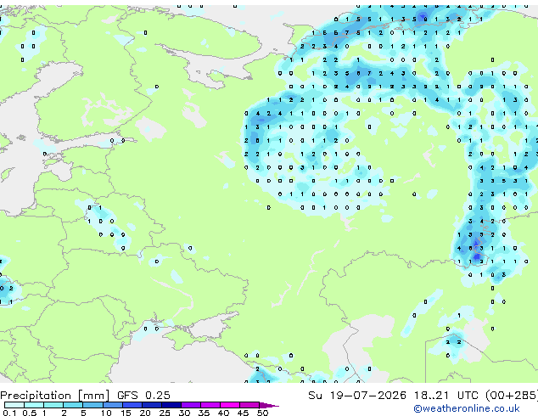The width and height of the screenshot is (538, 416).
Task: Pick the 0.1–0.5 mm legend color swatch
Action: click(14, 405)
